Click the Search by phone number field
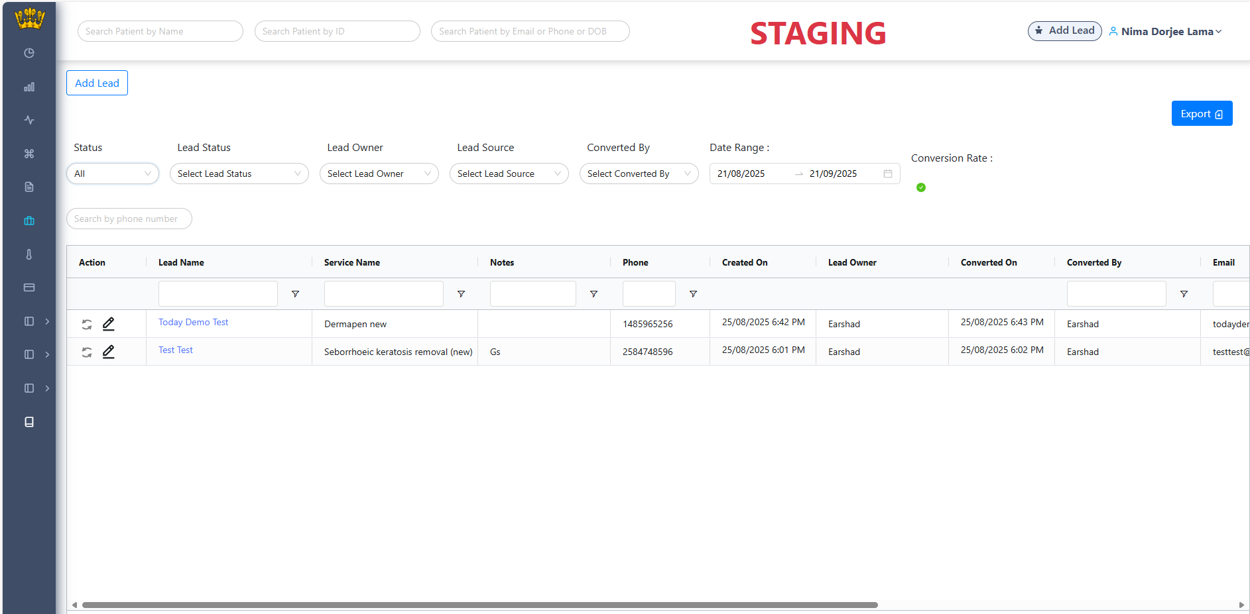1250x614 pixels. [129, 219]
